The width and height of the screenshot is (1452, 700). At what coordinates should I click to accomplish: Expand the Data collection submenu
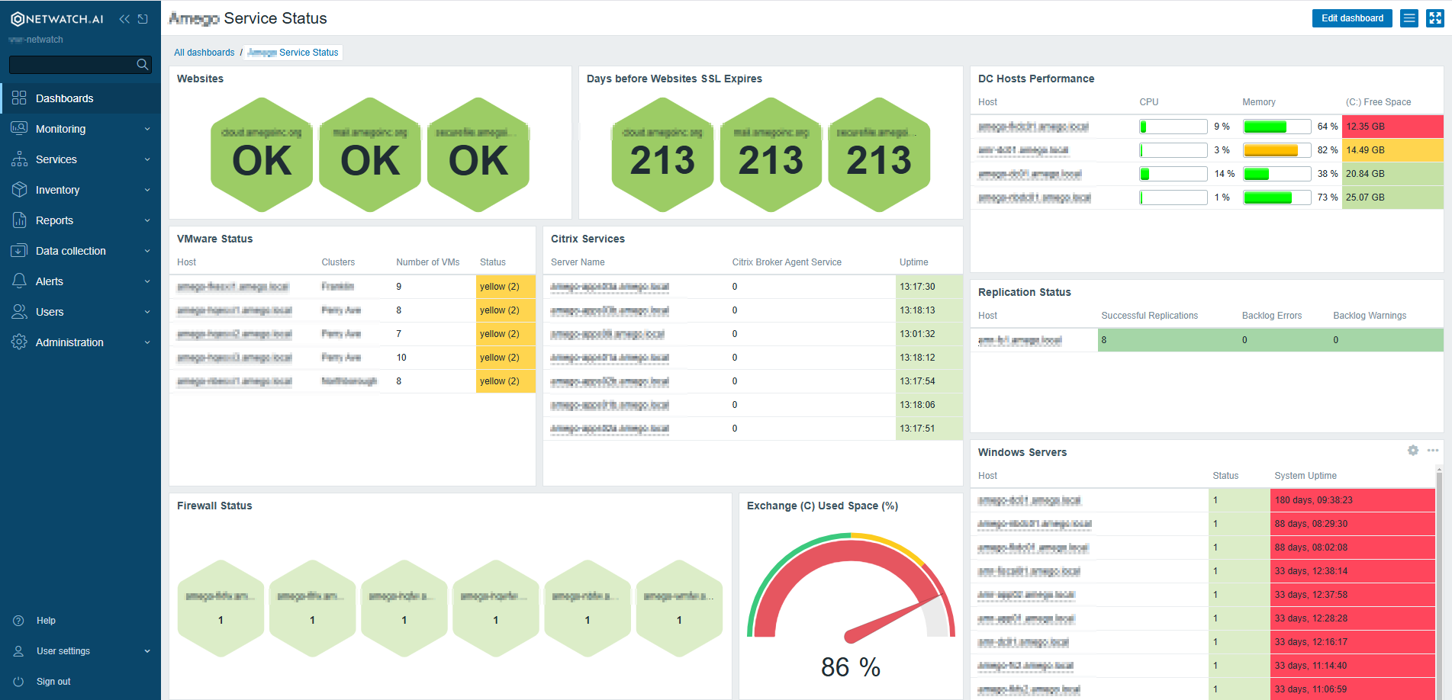pyautogui.click(x=146, y=250)
